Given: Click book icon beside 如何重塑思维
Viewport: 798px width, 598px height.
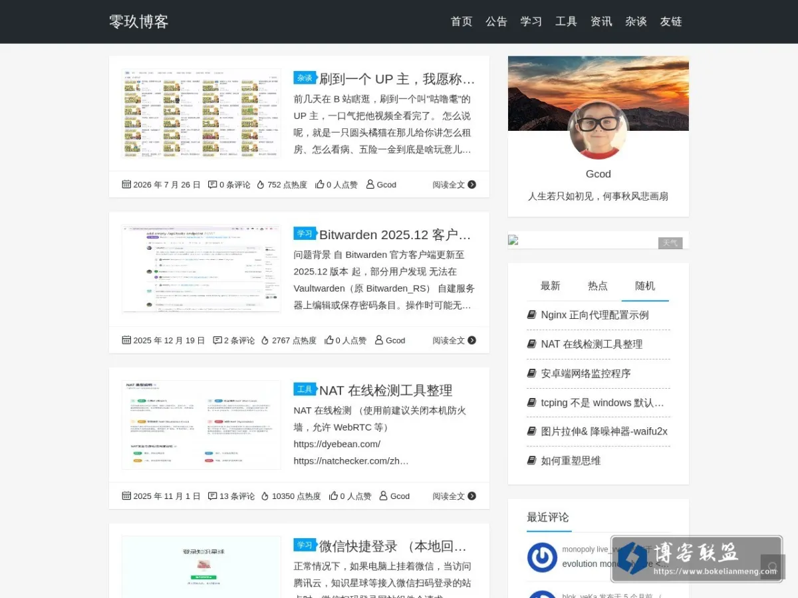Looking at the screenshot, I should [531, 460].
